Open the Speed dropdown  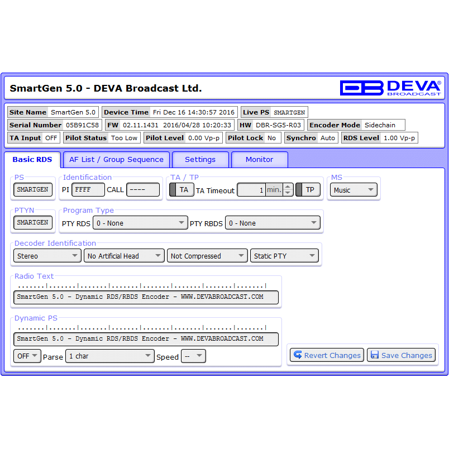pos(193,356)
